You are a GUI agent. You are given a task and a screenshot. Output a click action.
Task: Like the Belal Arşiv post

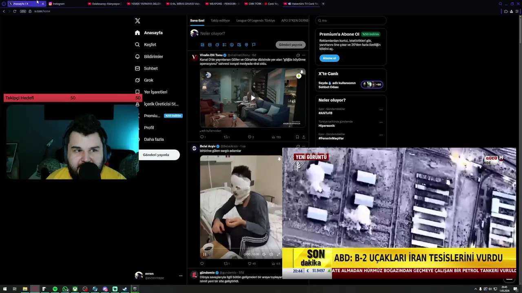(x=252, y=264)
